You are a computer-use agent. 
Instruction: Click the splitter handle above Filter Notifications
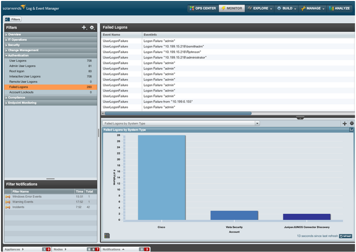point(50,179)
